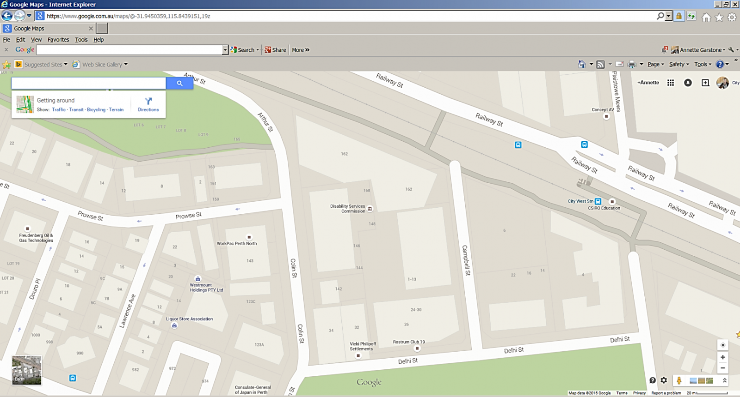This screenshot has width=740, height=397.
Task: Click the blue map search button
Action: point(179,83)
